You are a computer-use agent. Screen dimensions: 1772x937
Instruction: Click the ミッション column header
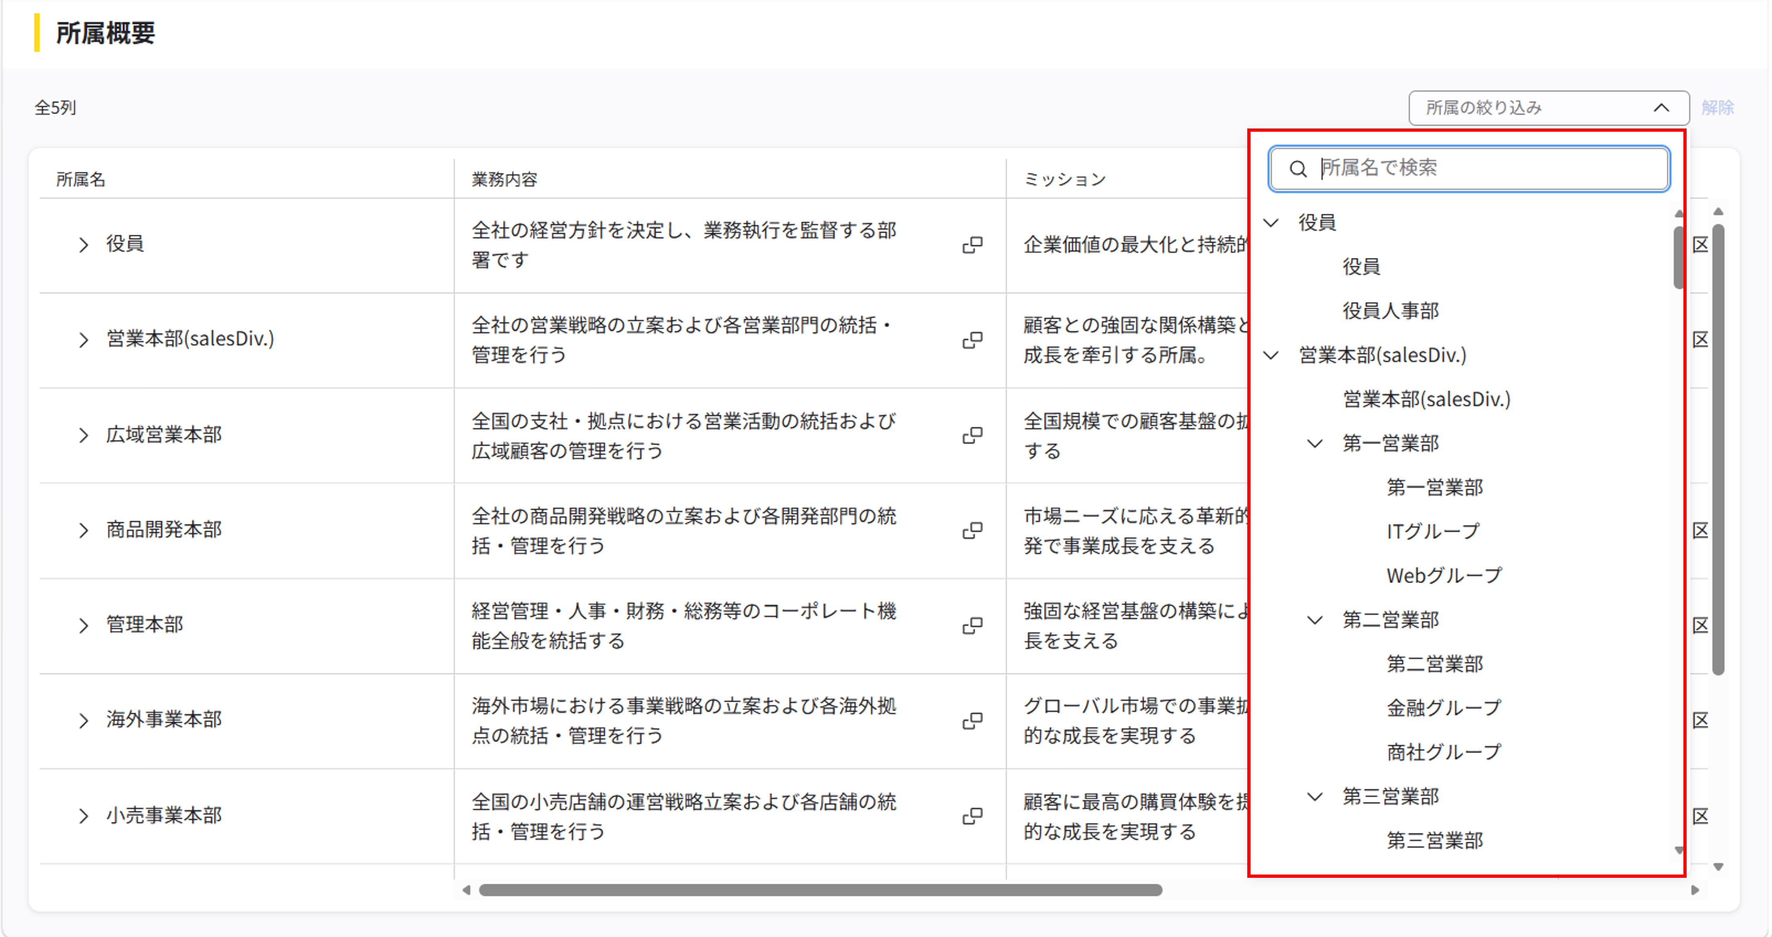[1065, 180]
